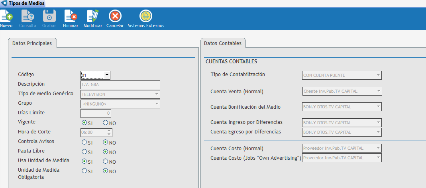Expand the Tipo de Medio Genérico dropdown
The image size is (426, 188).
click(156, 94)
